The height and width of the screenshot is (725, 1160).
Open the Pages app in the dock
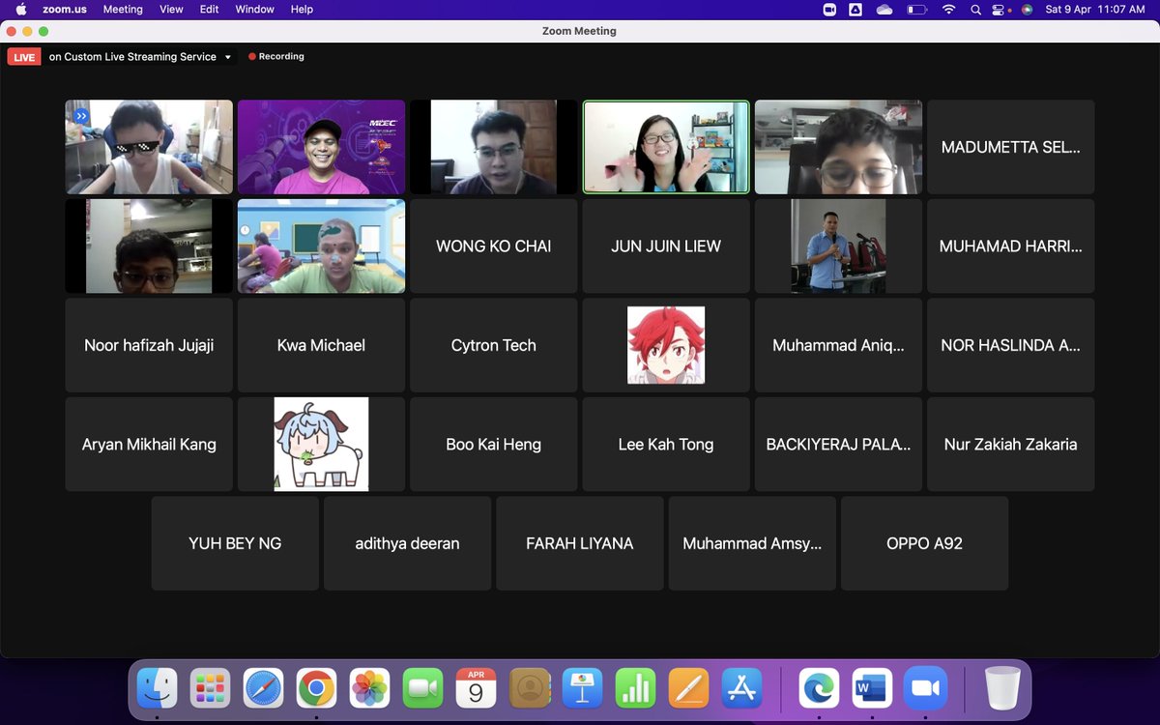click(688, 688)
